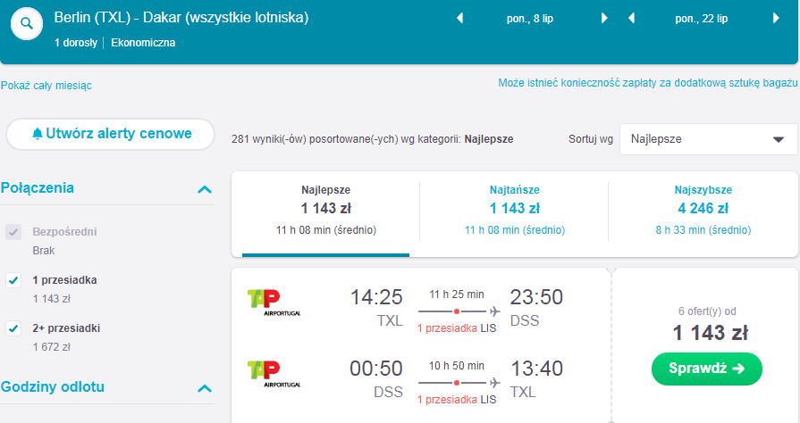Click the 8 h 33 min (średnio) duration
Image resolution: width=800 pixels, height=423 pixels.
point(703,230)
